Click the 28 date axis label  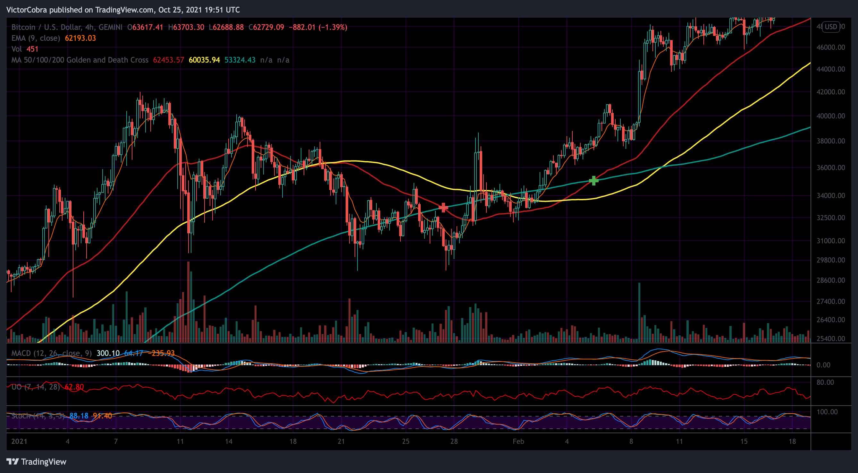454,441
